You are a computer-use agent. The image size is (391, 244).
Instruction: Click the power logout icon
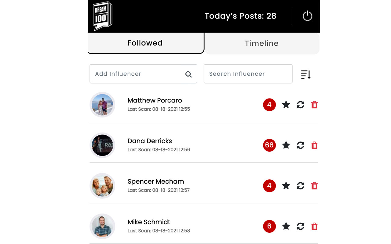(307, 16)
